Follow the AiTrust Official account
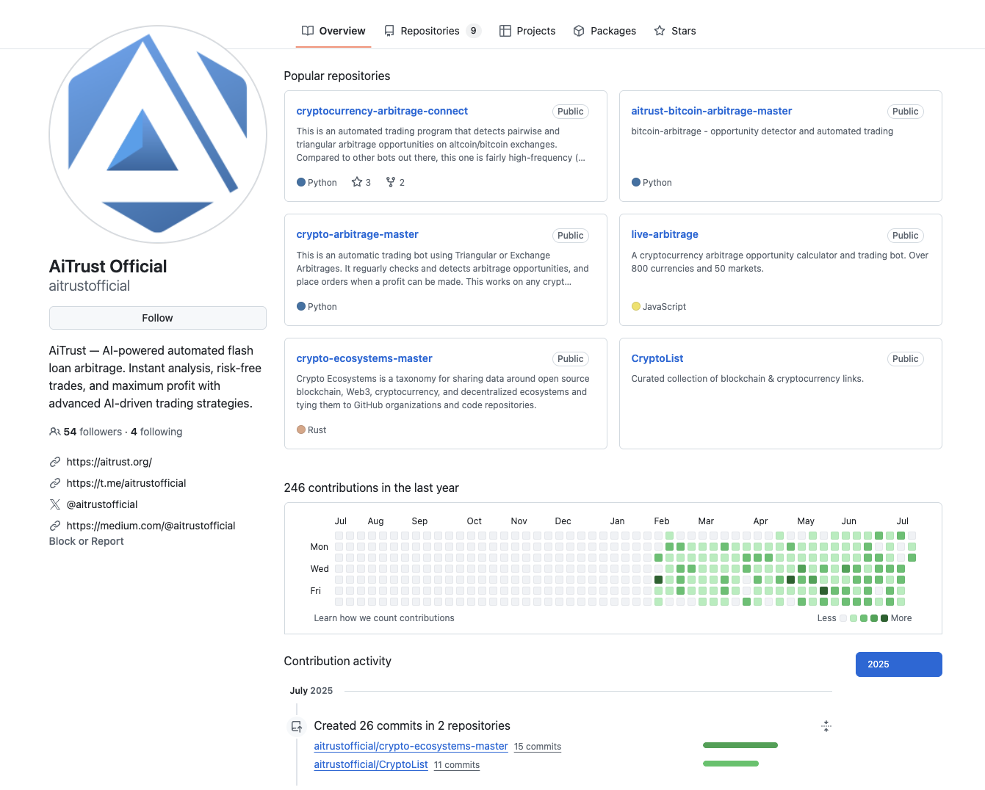This screenshot has height=790, width=985. click(158, 318)
